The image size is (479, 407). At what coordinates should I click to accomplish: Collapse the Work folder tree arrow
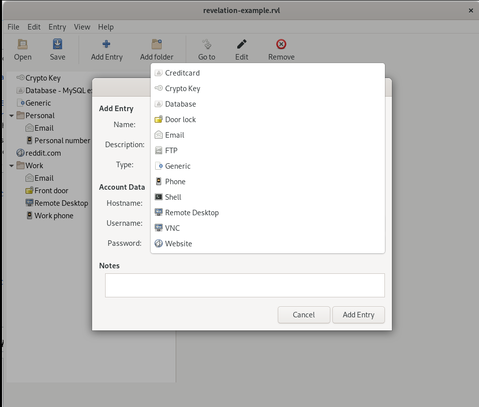coord(12,166)
